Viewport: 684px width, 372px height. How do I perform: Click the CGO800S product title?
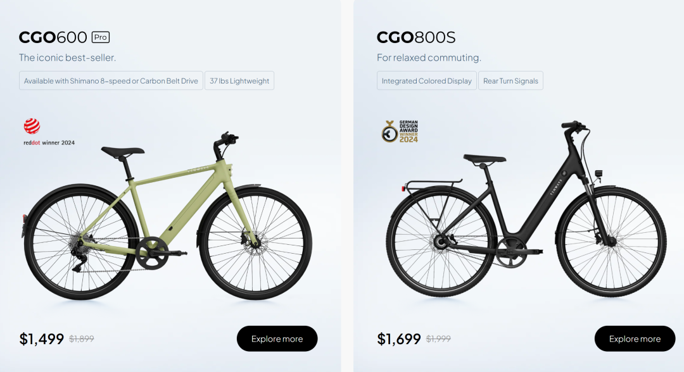[415, 37]
